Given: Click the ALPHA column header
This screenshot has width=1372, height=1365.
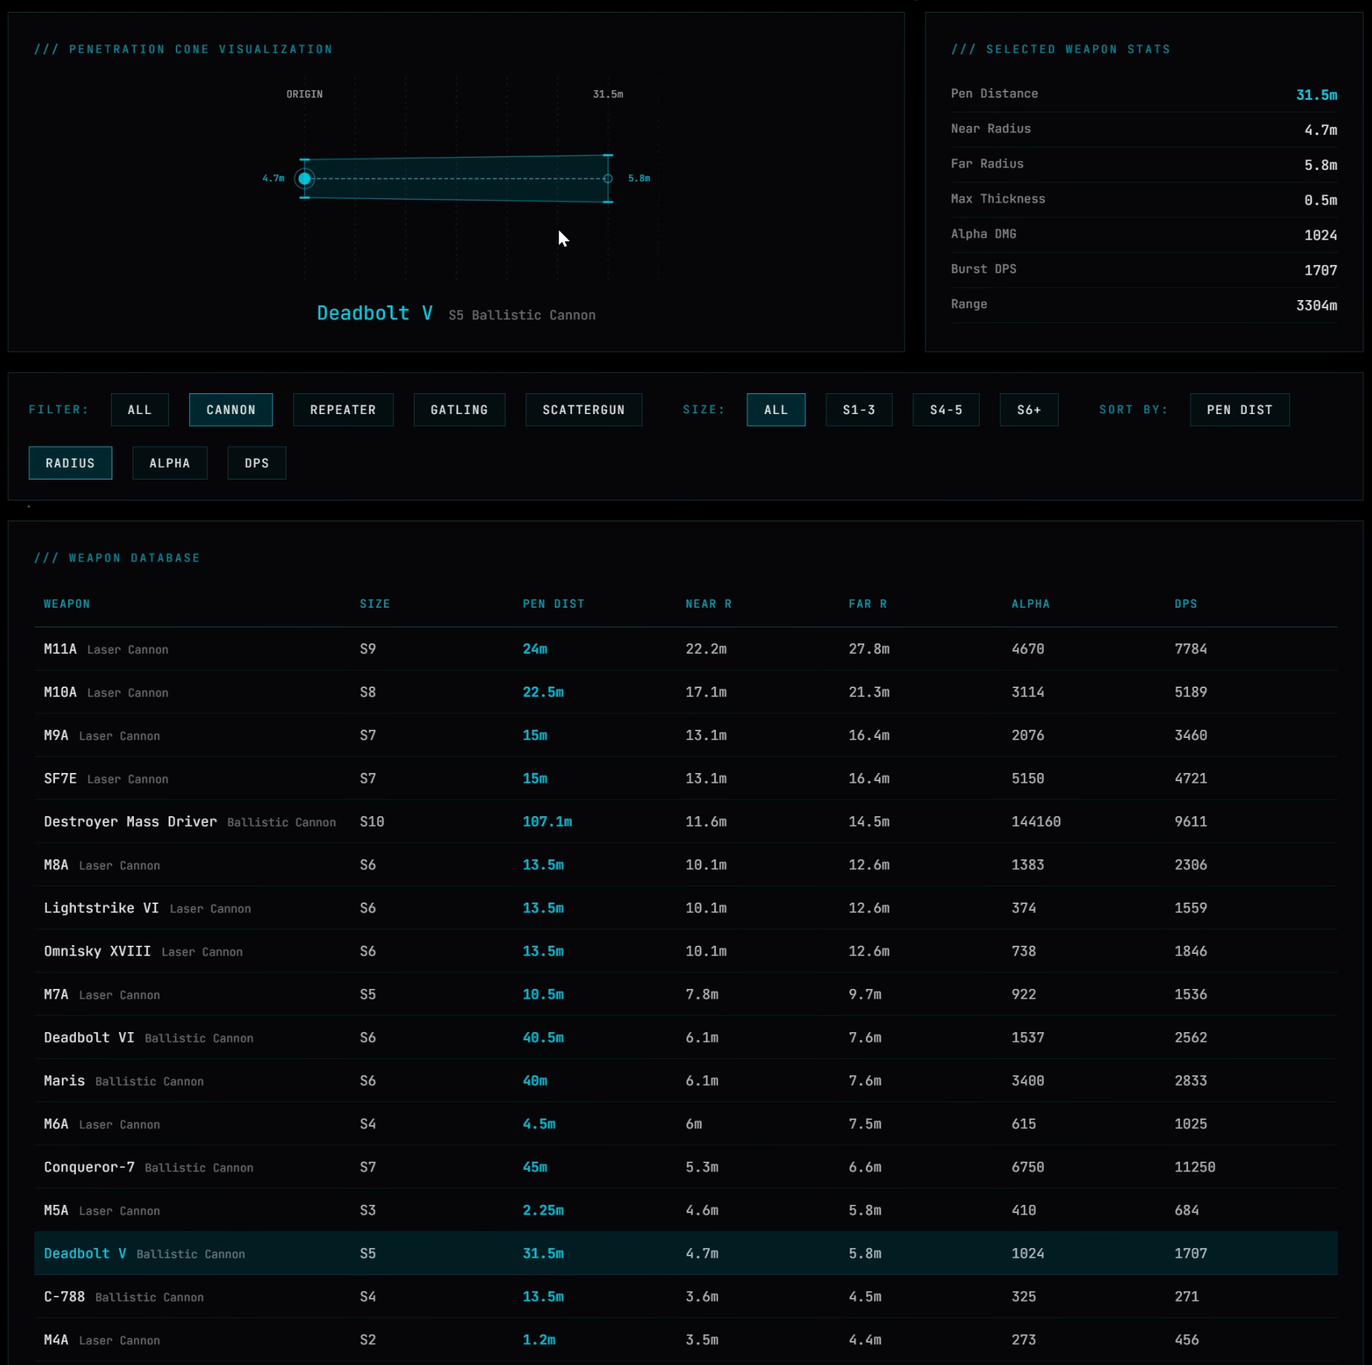Looking at the screenshot, I should pyautogui.click(x=1031, y=604).
